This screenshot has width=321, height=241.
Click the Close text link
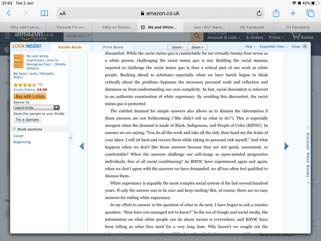pos(296,47)
